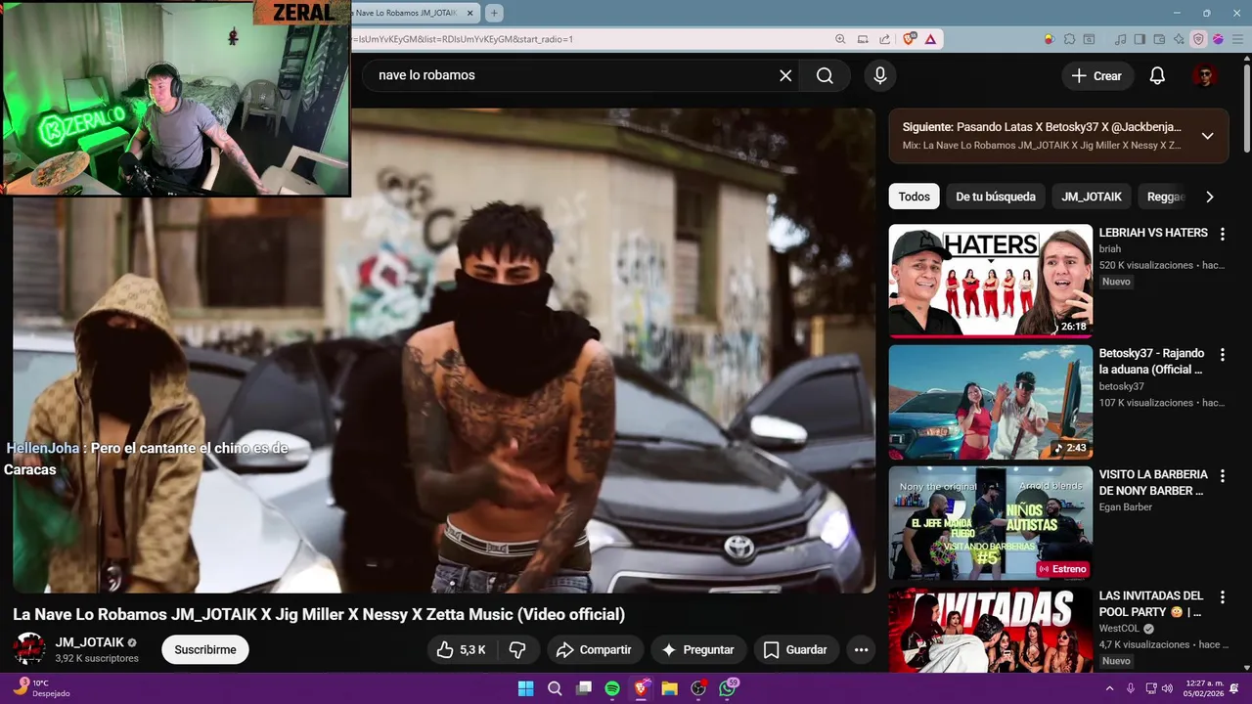Image resolution: width=1252 pixels, height=704 pixels.
Task: Open Task View in taskbar
Action: tap(584, 688)
